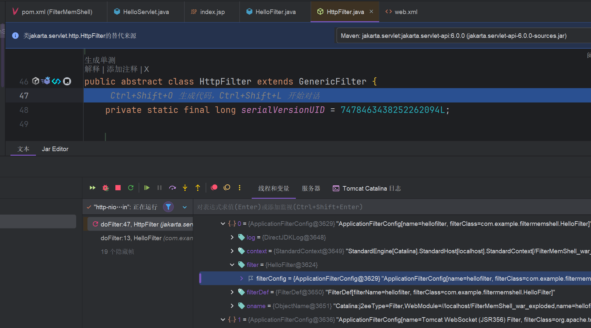The image size is (591, 328).
Task: Click the 添加注释 inline action link
Action: pos(122,69)
